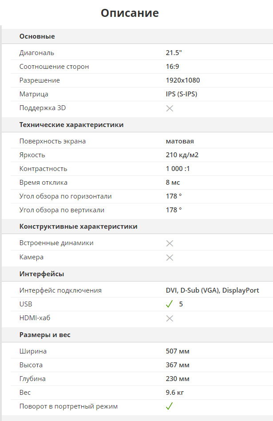Click the Технические характеристики section header
This screenshot has width=273, height=421.
[x=71, y=125]
